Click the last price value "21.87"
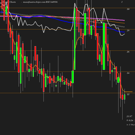The height and width of the screenshot is (135, 135). tap(129, 116)
